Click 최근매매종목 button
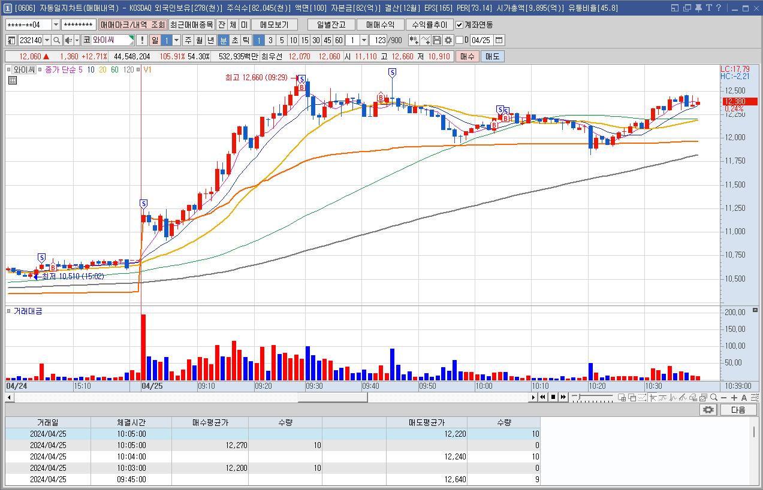The image size is (763, 490). 191,25
